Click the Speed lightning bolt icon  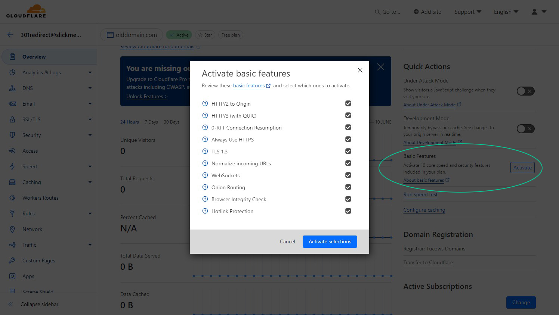[x=12, y=166]
